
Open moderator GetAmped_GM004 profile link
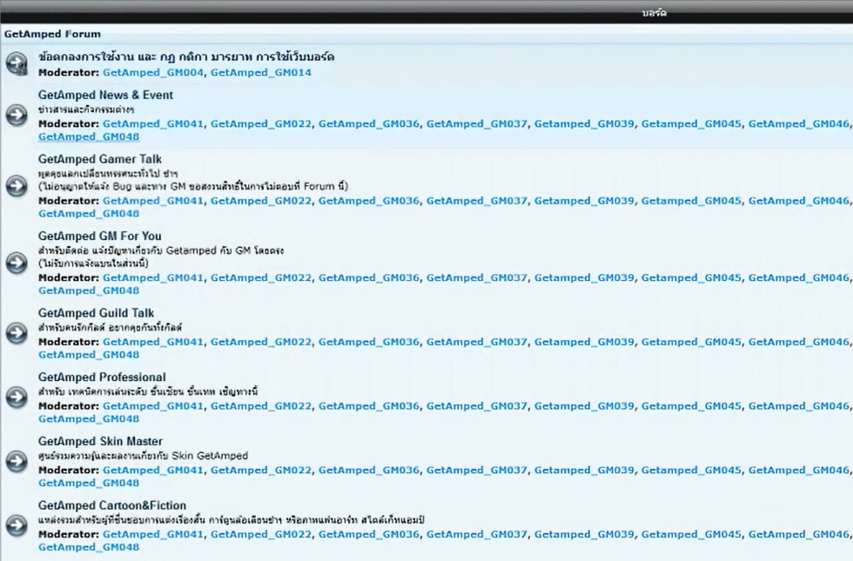click(152, 72)
